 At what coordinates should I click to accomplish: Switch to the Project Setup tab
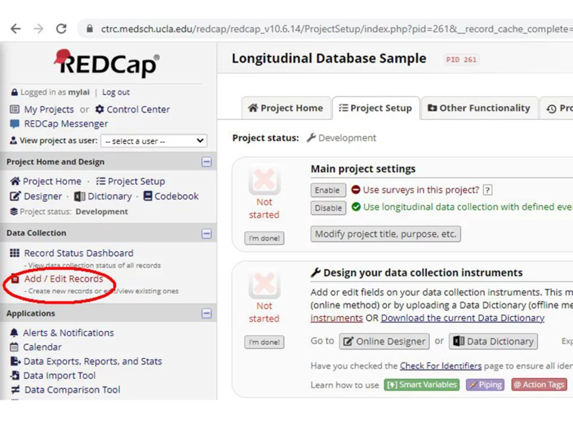pyautogui.click(x=375, y=108)
